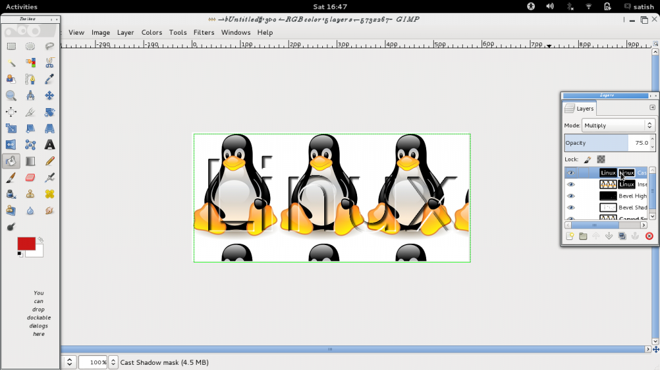Viewport: 660px width, 370px height.
Task: Create a new layer button
Action: pyautogui.click(x=570, y=236)
